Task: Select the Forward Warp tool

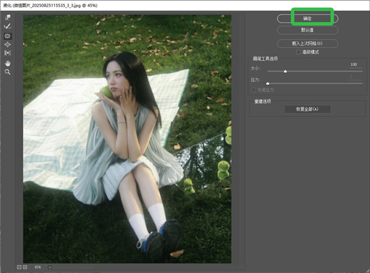Action: (x=8, y=18)
